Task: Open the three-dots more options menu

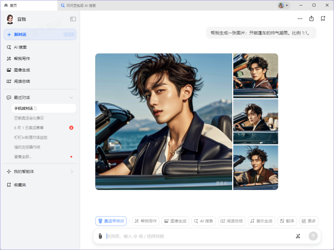Action: click(x=300, y=18)
